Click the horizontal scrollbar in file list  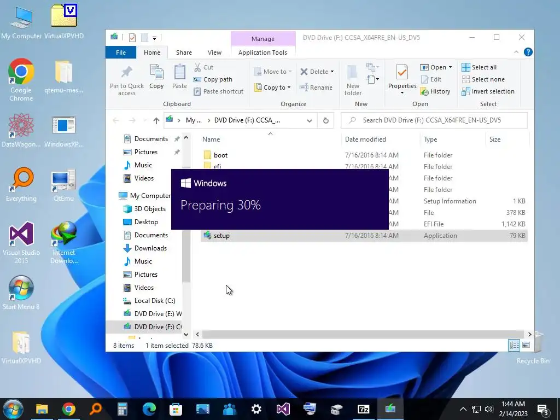(363, 334)
